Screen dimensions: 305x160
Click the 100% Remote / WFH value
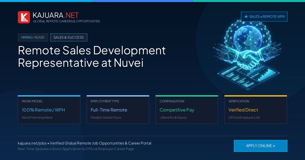tap(43, 110)
